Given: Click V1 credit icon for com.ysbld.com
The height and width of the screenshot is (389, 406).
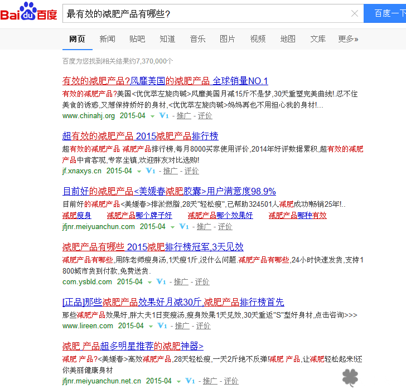Looking at the screenshot, I should [x=161, y=281].
